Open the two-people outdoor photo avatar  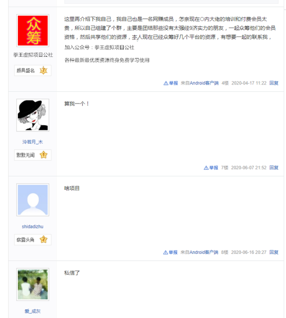(32, 284)
